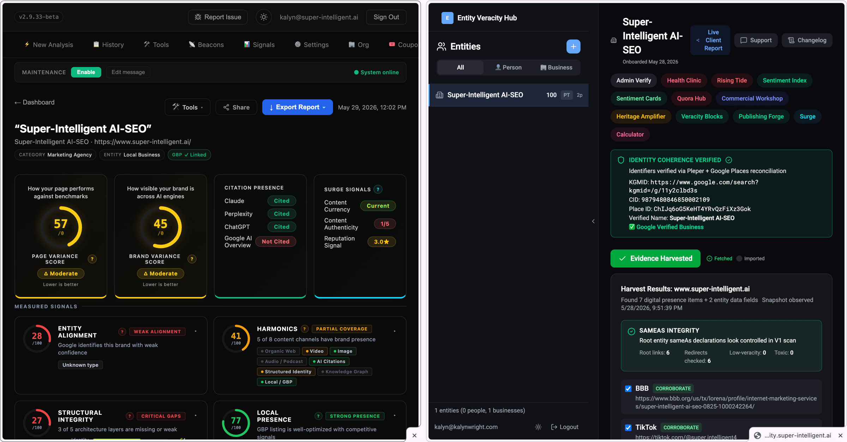The image size is (847, 442).
Task: Open the History tab
Action: (x=108, y=44)
